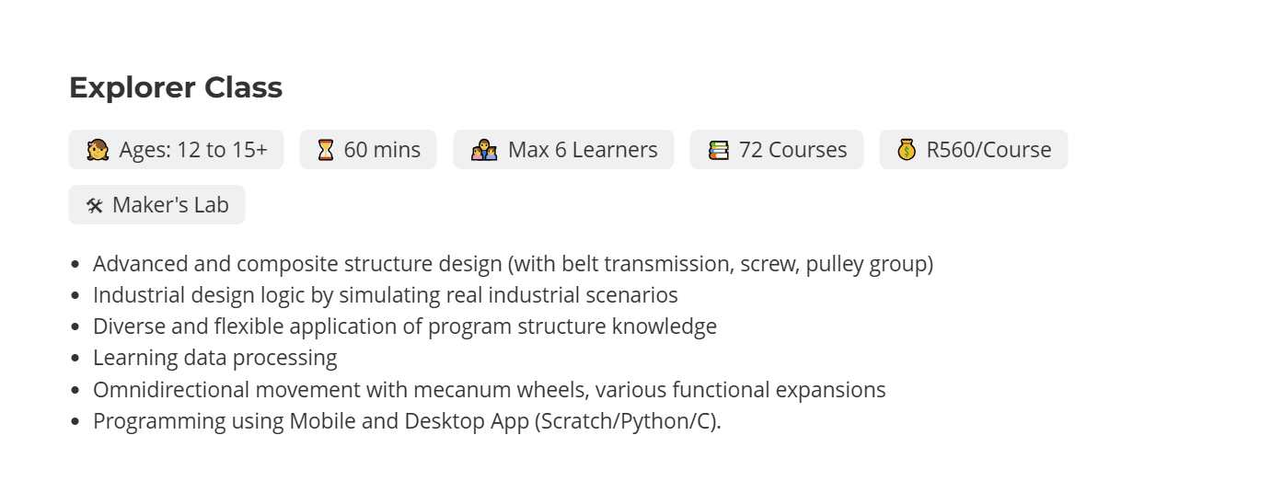
Task: Click the child face icon beside Ages
Action: tap(98, 150)
